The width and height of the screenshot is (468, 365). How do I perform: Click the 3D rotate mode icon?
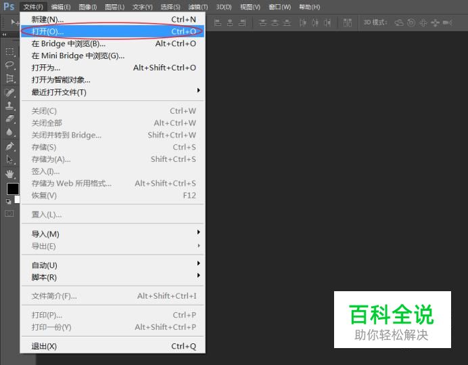(399, 22)
